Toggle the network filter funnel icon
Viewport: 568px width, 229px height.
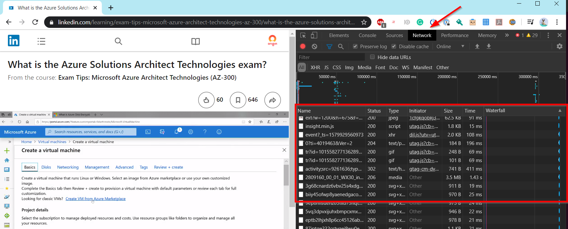coord(329,47)
